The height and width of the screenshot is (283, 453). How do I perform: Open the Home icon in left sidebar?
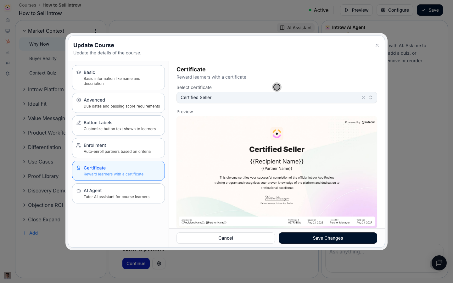coord(8,20)
